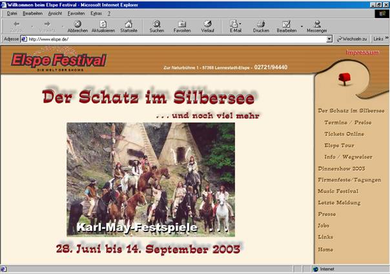Open the Dinnershow 2003 link
This screenshot has width=390, height=274.
(x=341, y=169)
